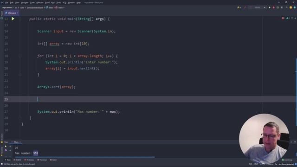Viewport: 297px width, 167px height.
Task: Open the Project side tool window
Action: click(x=2, y=15)
